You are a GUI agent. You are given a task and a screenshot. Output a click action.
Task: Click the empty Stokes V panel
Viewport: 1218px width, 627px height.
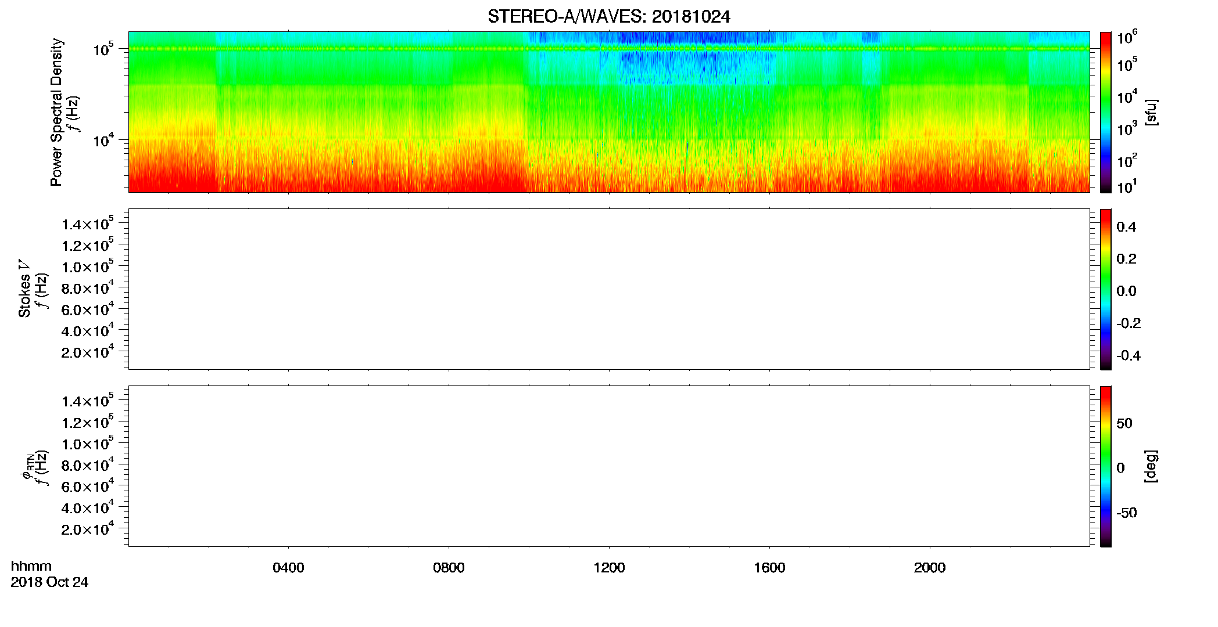[609, 289]
